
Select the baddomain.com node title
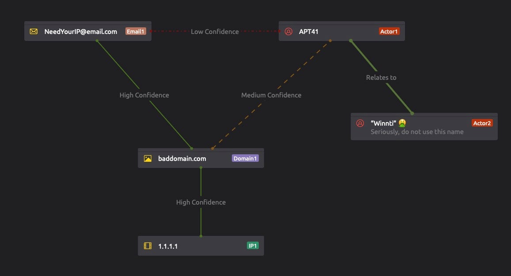(x=182, y=159)
